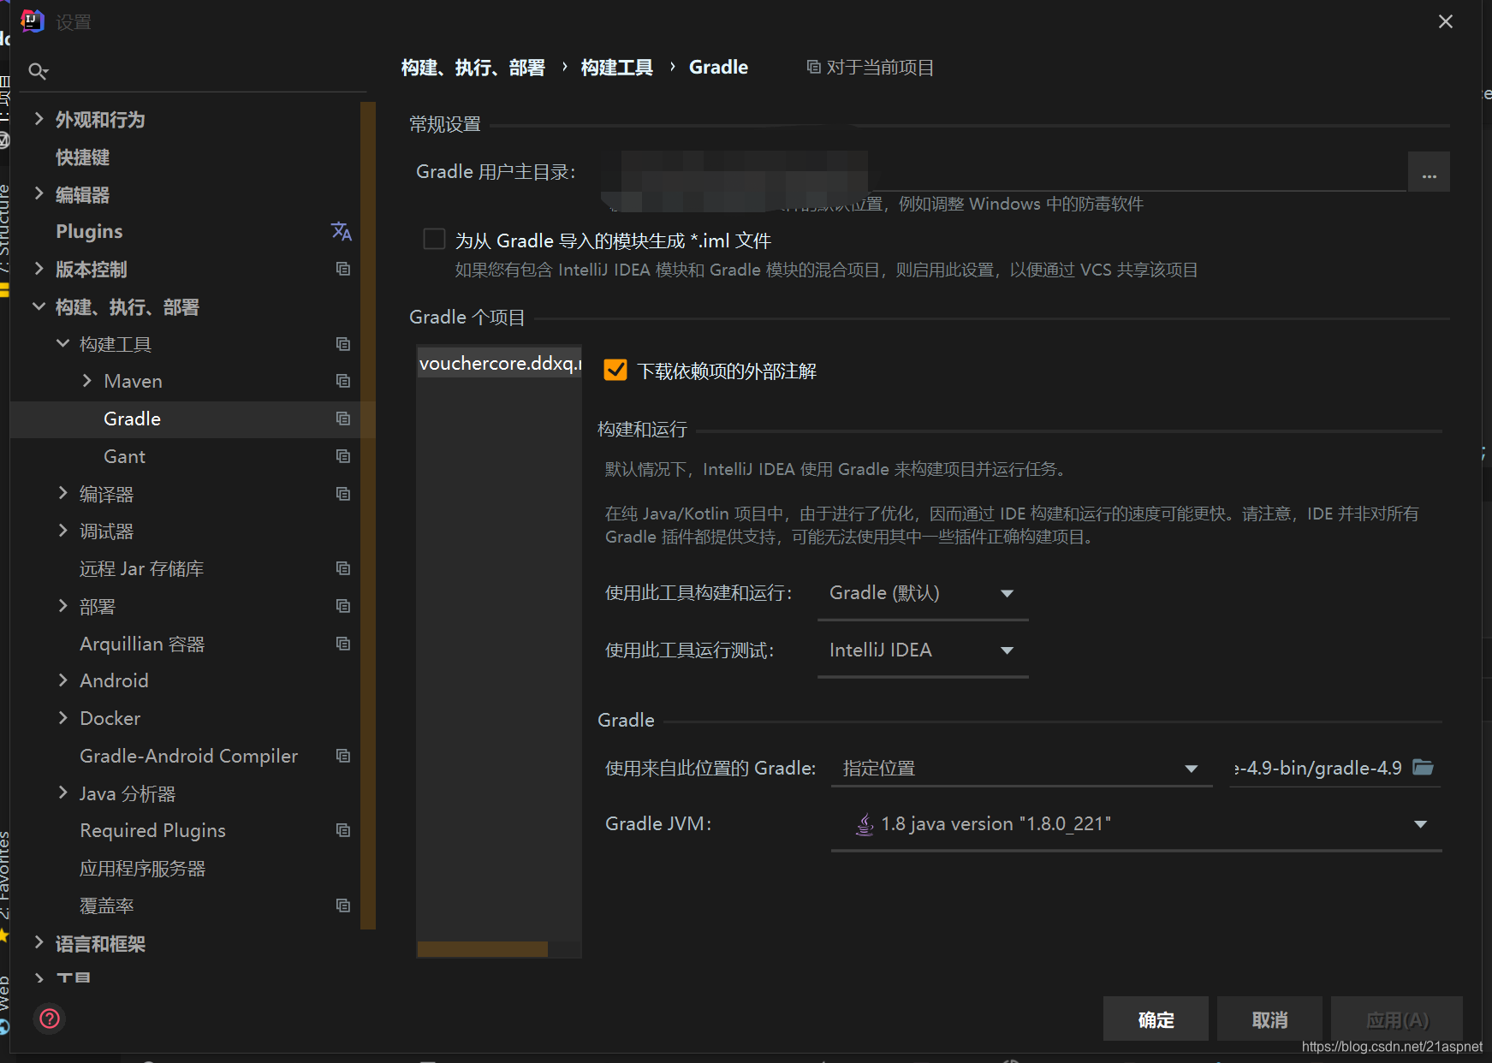1492x1063 pixels.
Task: Click project-level icon beside Gant
Action: click(x=343, y=456)
